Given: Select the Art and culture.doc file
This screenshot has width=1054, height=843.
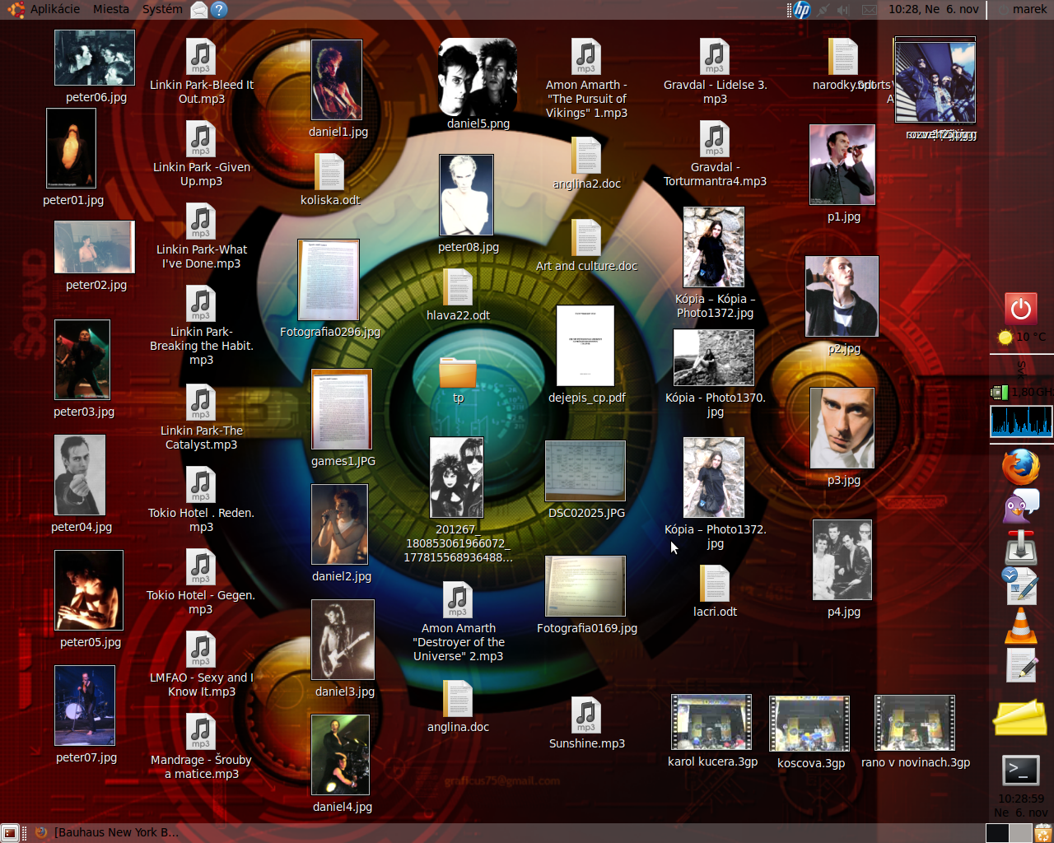Looking at the screenshot, I should point(586,238).
